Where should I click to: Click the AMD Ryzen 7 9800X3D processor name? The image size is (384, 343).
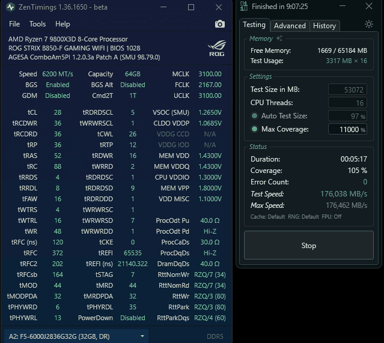pyautogui.click(x=68, y=39)
